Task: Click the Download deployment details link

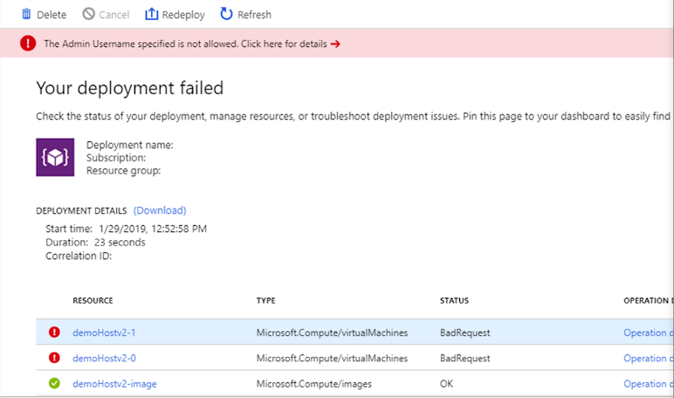Action: (x=160, y=210)
